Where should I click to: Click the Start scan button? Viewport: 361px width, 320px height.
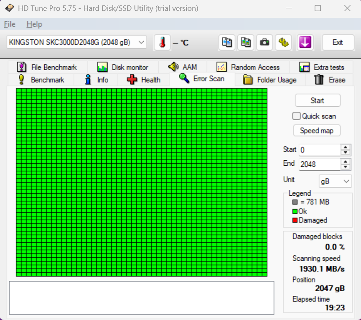[x=318, y=101]
